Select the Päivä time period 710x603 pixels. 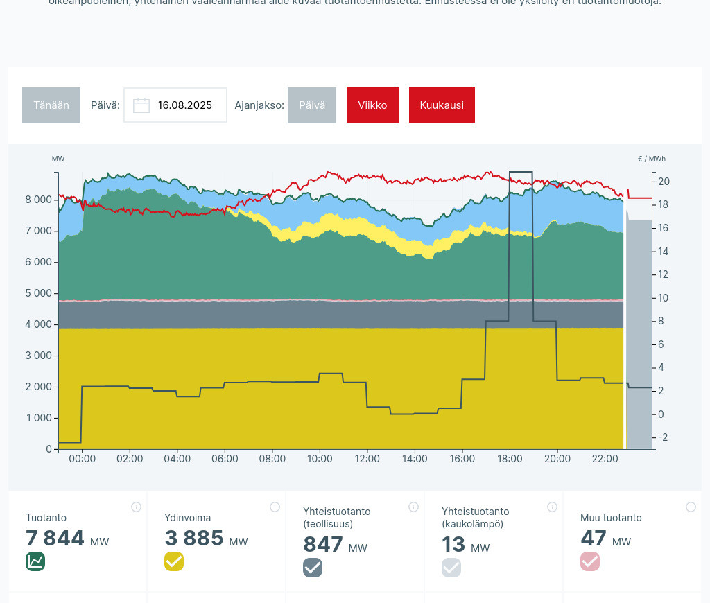[x=312, y=105]
